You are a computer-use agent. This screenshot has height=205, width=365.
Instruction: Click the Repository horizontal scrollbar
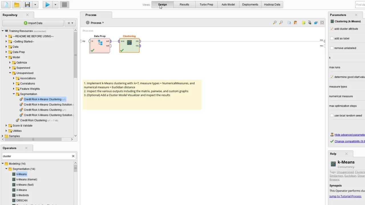(x=34, y=140)
